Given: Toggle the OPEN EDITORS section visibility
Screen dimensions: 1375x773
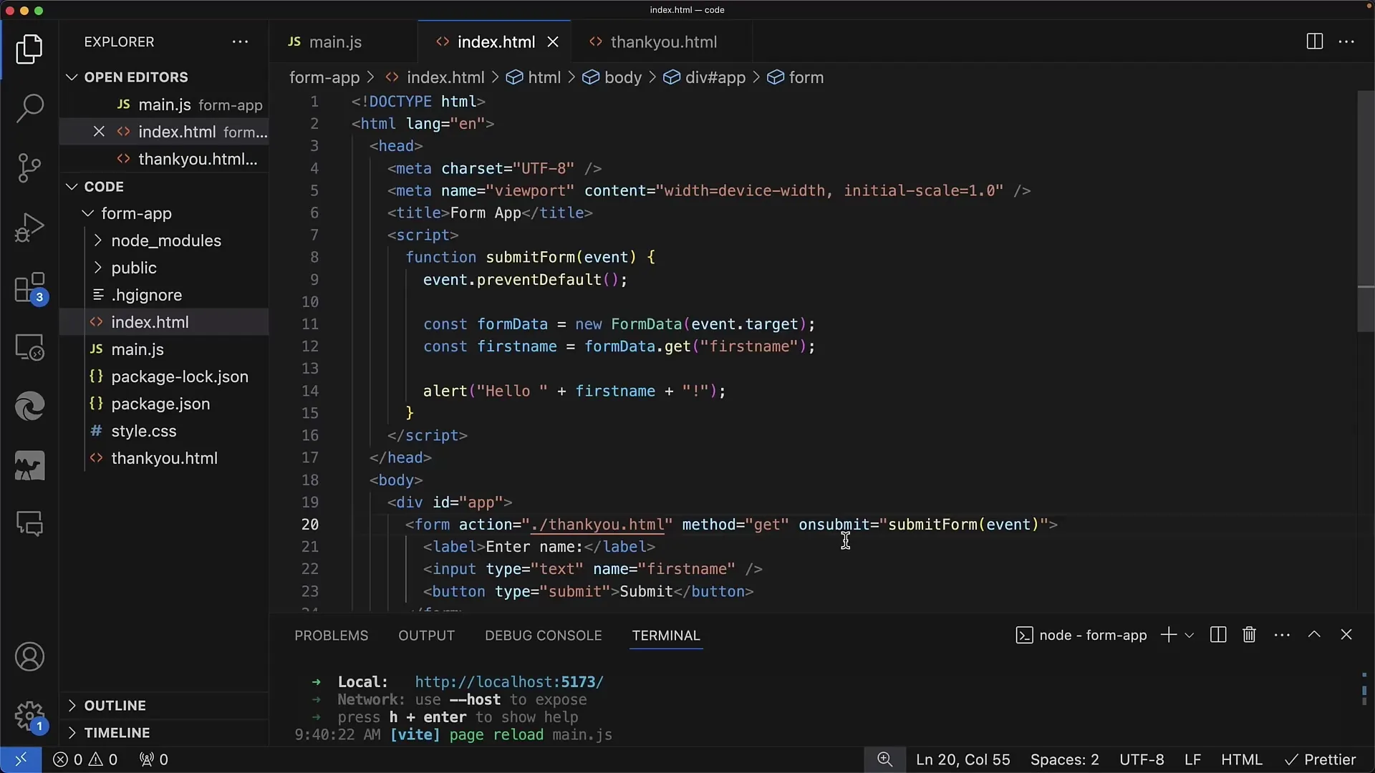Looking at the screenshot, I should [136, 77].
